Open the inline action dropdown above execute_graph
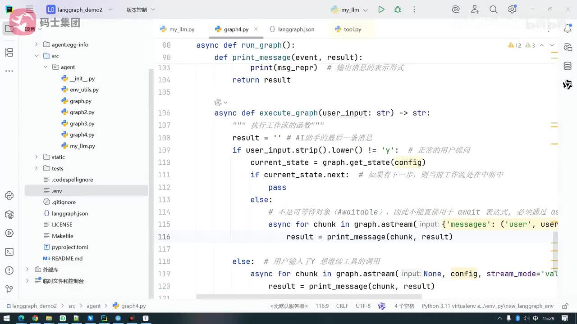The width and height of the screenshot is (577, 324). 221,103
